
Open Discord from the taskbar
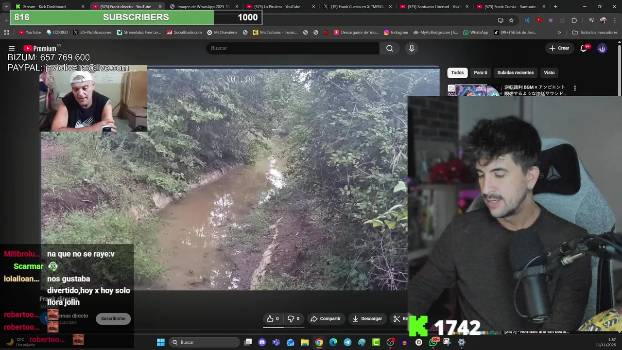click(x=262, y=342)
